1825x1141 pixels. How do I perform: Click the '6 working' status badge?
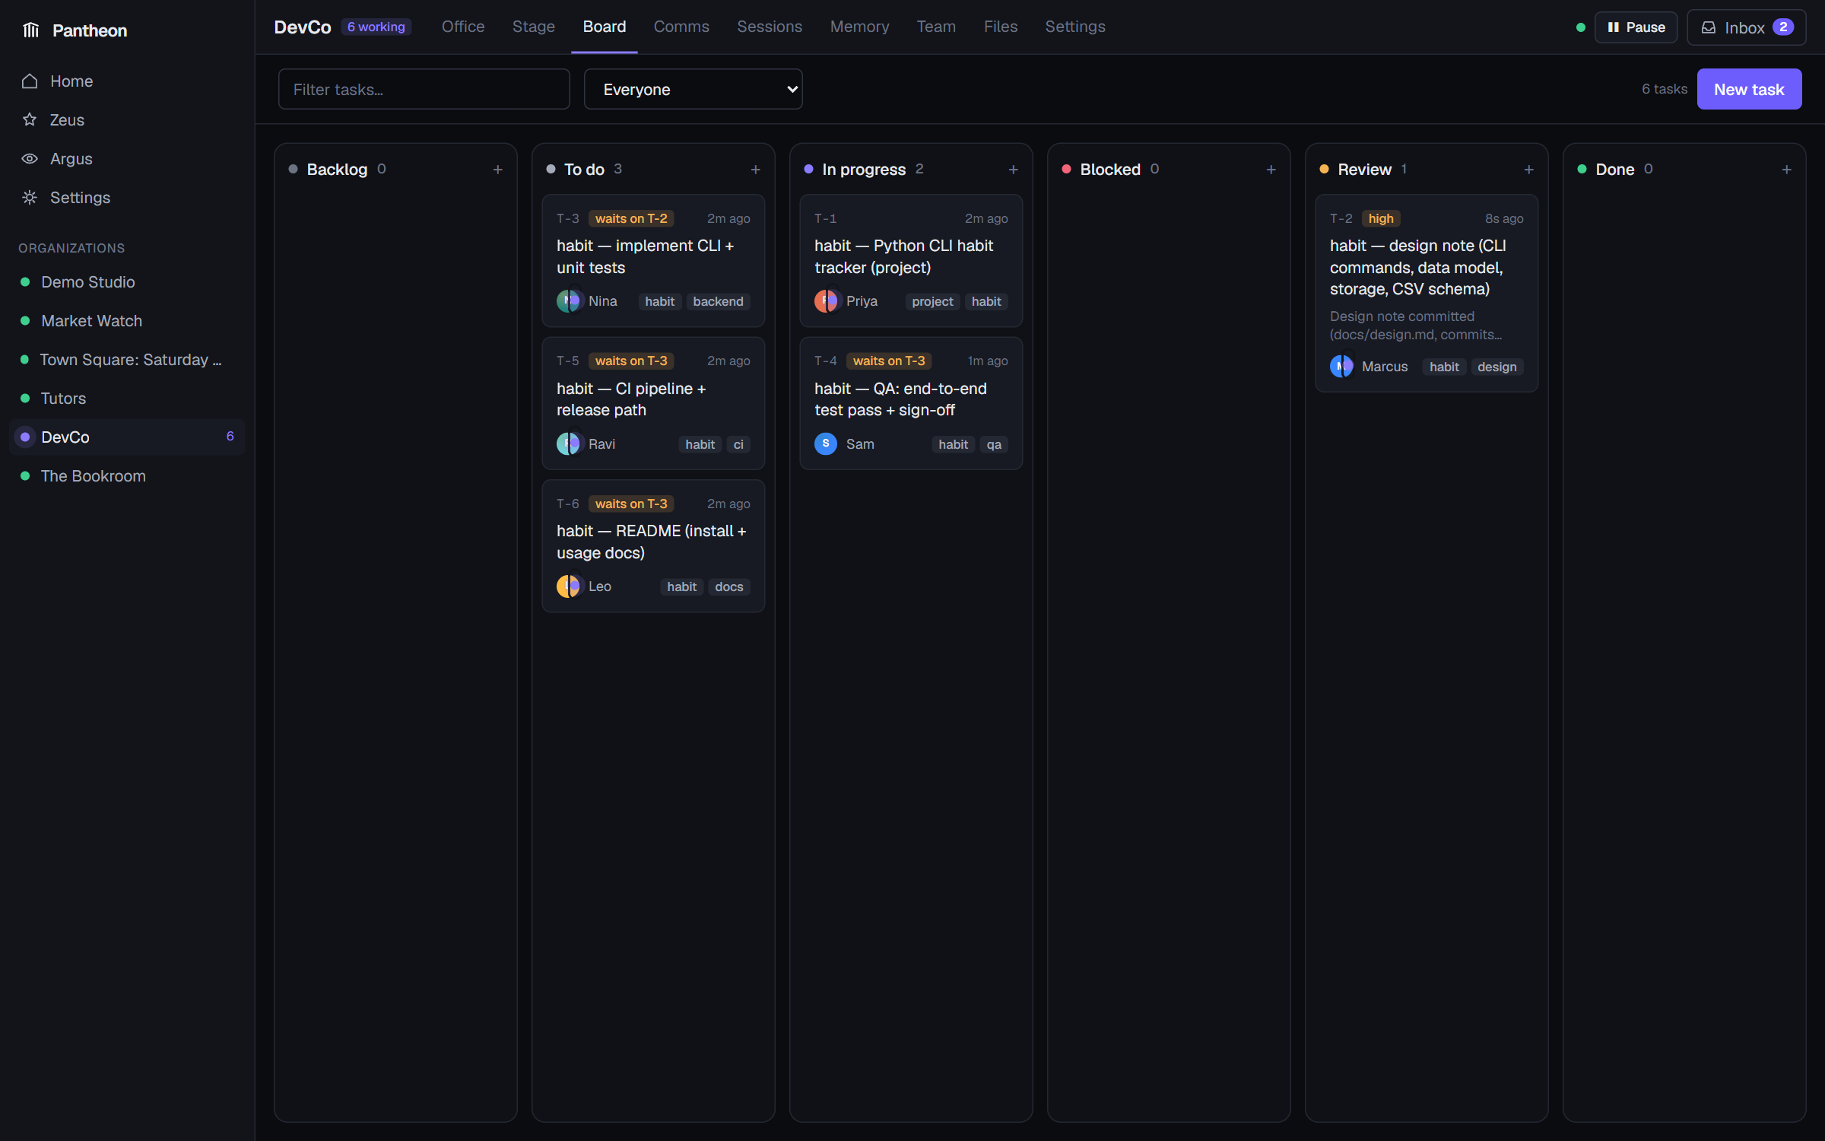[x=376, y=27]
